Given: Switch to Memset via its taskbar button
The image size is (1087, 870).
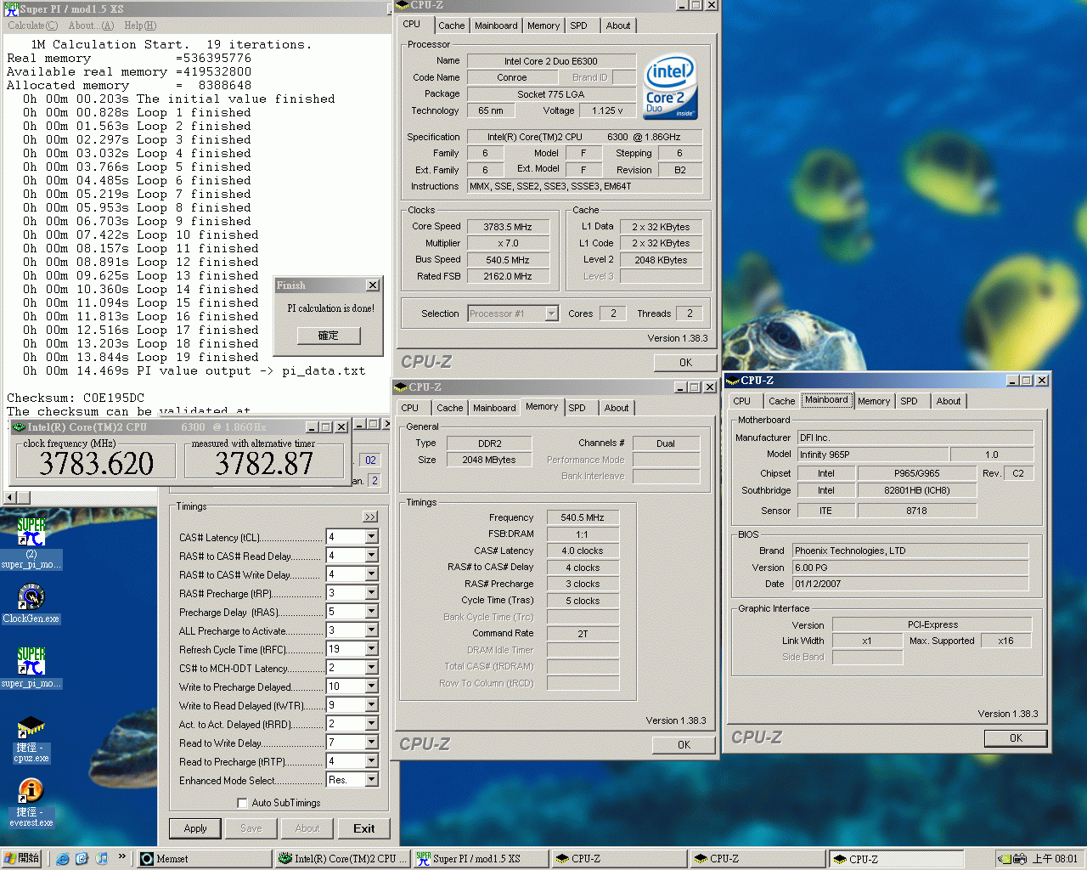Looking at the screenshot, I should (205, 859).
